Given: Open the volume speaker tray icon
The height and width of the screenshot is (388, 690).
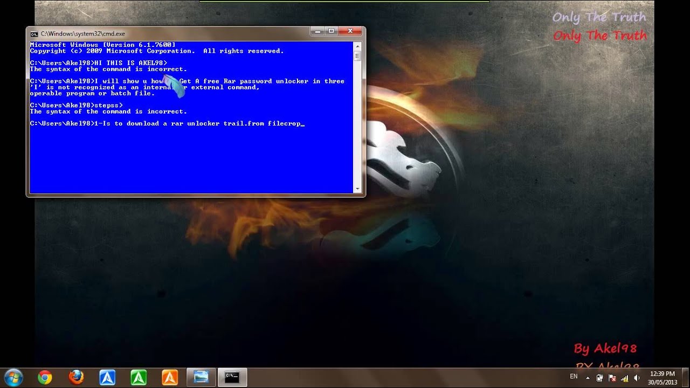Looking at the screenshot, I should [637, 378].
